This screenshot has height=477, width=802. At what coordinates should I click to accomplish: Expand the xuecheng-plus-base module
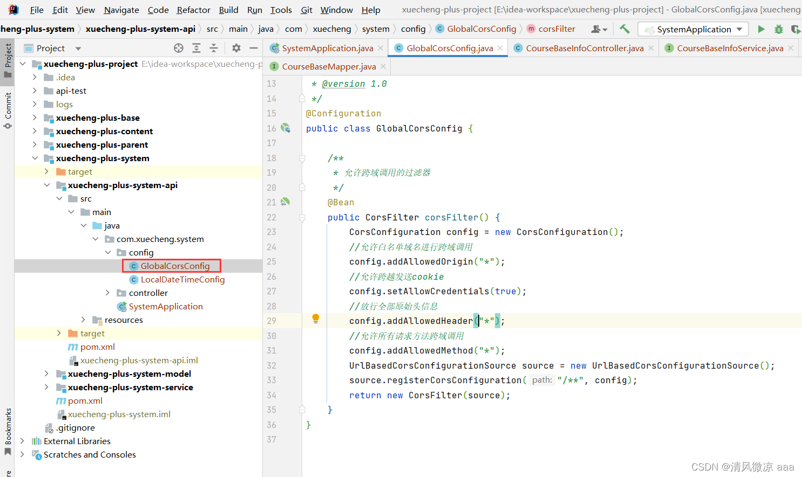click(35, 117)
